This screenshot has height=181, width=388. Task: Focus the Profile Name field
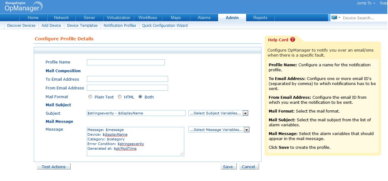coord(126,62)
